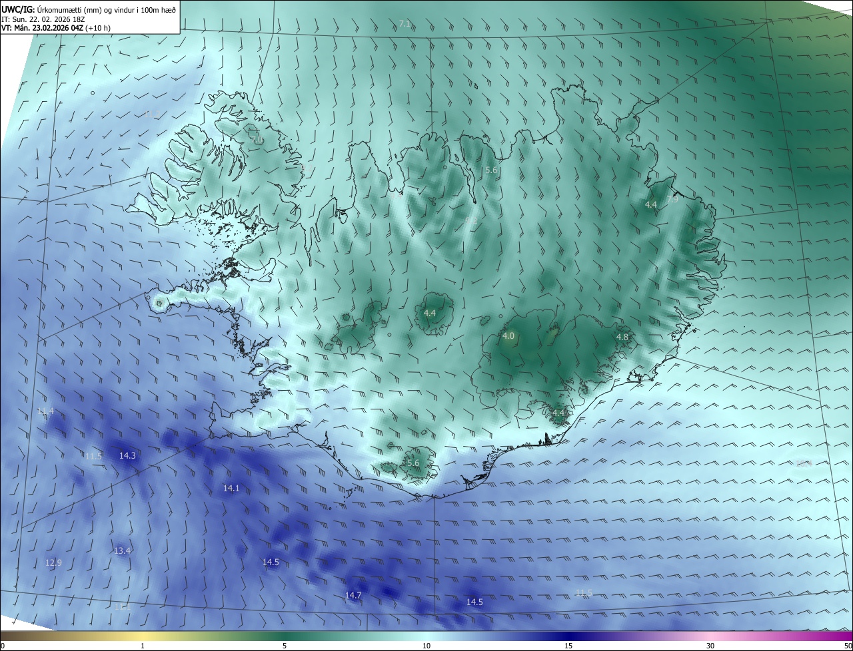Select the 5 tick on the color scale
The image size is (853, 651).
pos(285,646)
